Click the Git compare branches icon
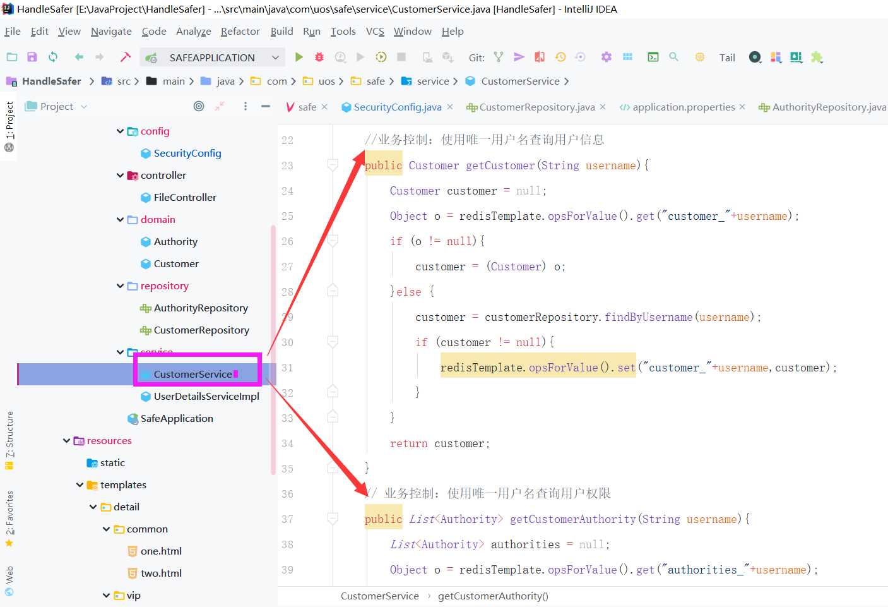Viewport: 888px width, 607px height. [540, 57]
